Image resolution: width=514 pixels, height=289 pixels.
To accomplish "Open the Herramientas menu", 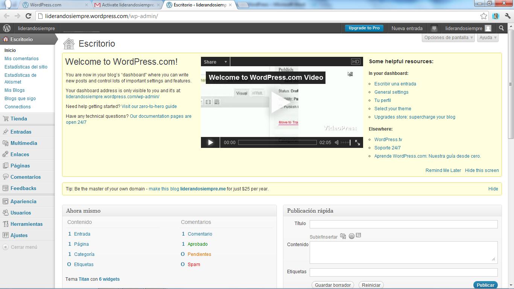I will 27,224.
